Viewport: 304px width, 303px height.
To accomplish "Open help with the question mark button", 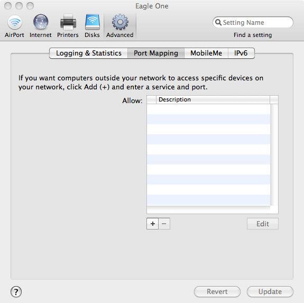I will tap(16, 292).
